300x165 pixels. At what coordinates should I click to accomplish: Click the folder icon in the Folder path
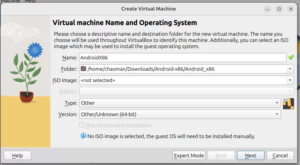point(83,69)
